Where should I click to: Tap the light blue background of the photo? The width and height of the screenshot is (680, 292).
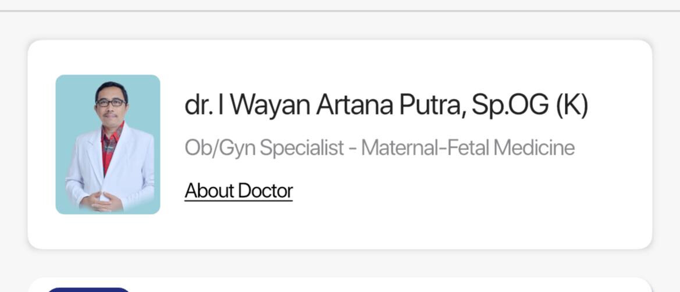coord(70,99)
